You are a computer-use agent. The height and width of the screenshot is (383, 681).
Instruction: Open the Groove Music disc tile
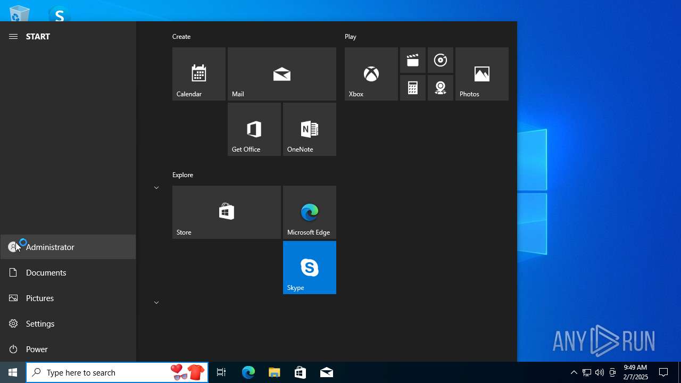click(x=441, y=60)
